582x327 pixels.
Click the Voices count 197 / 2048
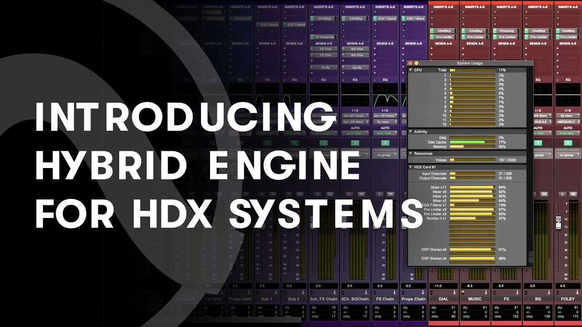click(x=507, y=160)
